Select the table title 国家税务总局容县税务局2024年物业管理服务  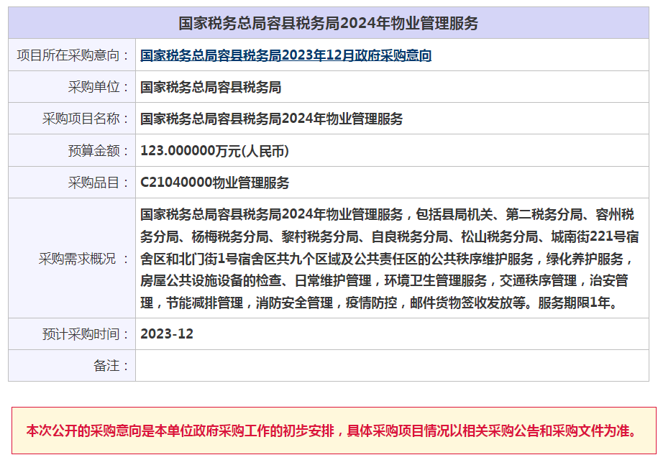(329, 24)
